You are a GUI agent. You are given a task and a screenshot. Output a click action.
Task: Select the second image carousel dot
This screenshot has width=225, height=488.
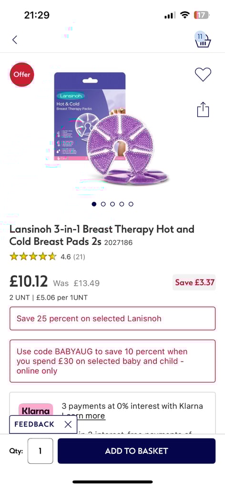tap(103, 204)
